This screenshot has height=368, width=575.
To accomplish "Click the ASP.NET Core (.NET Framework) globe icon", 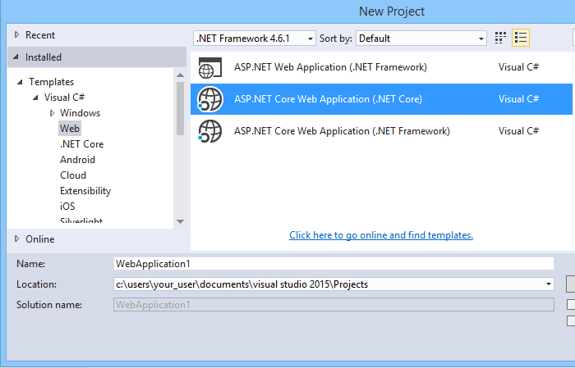I will pyautogui.click(x=210, y=130).
